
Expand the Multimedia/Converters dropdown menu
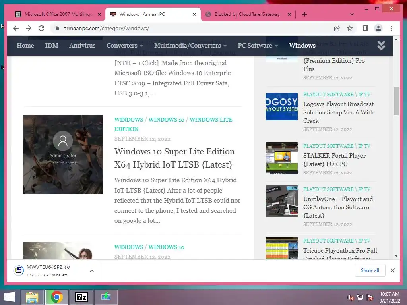click(190, 46)
